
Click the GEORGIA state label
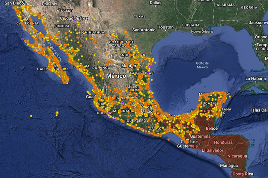tap(249, 7)
